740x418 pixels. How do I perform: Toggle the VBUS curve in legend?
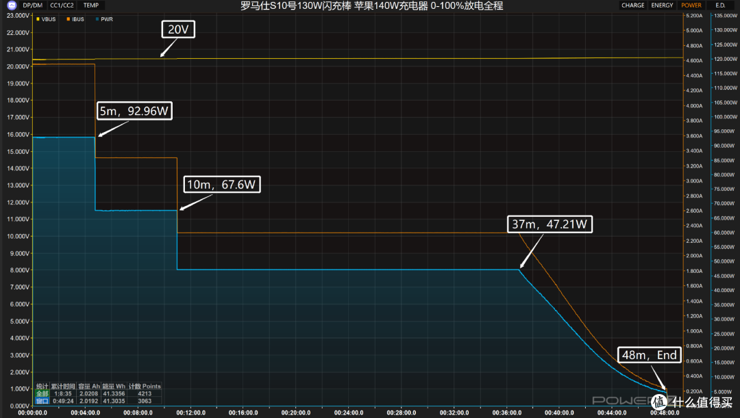pyautogui.click(x=47, y=19)
